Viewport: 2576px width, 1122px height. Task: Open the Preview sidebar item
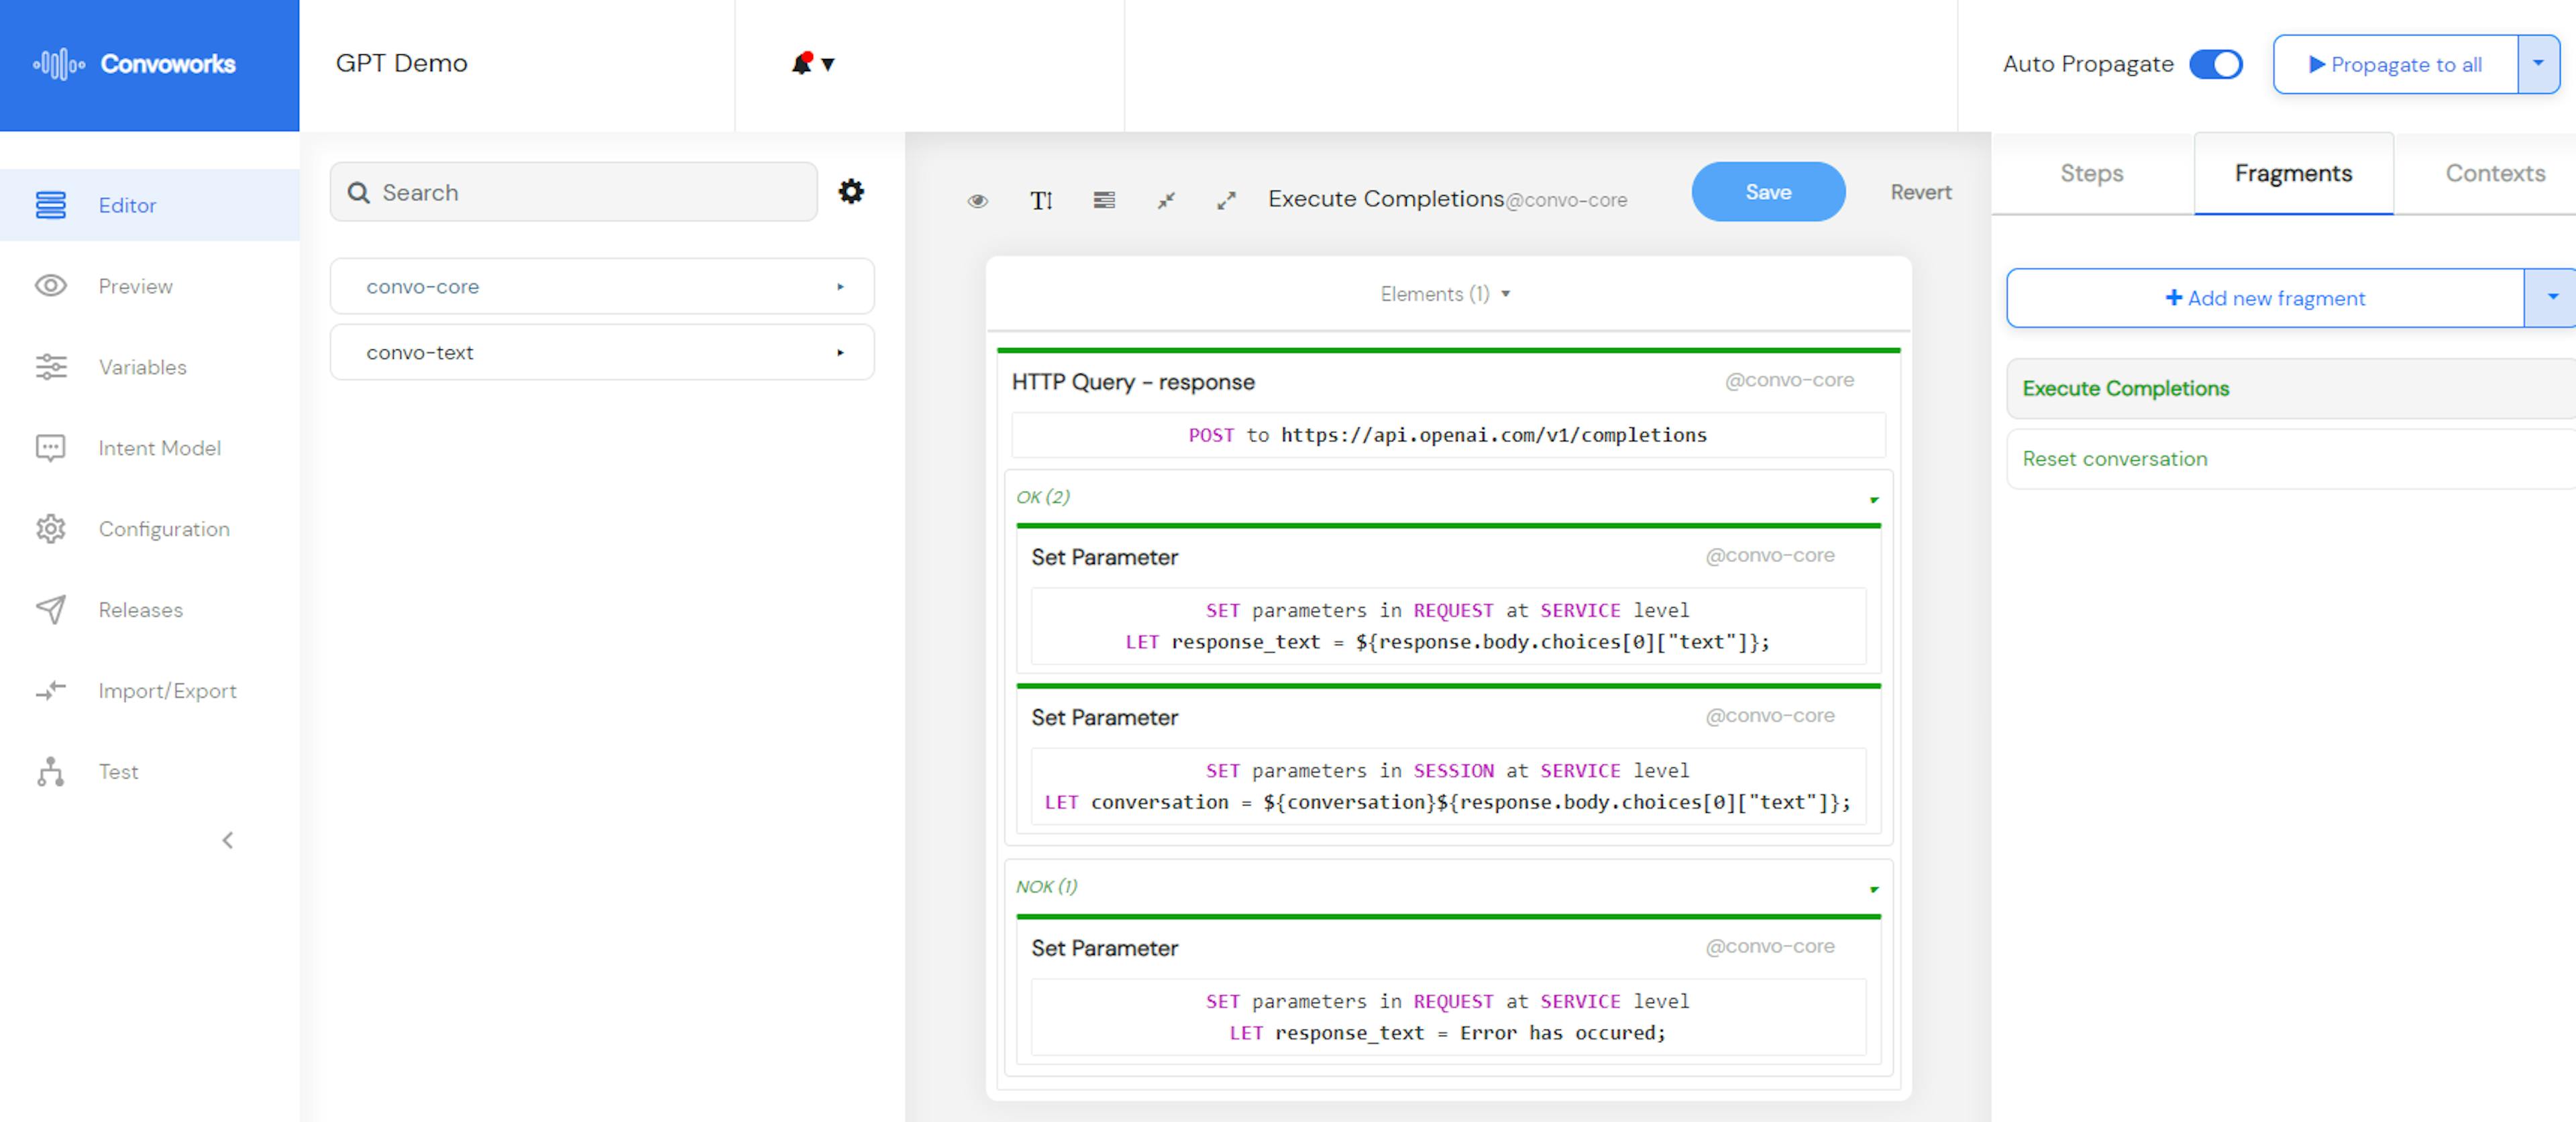pos(150,286)
